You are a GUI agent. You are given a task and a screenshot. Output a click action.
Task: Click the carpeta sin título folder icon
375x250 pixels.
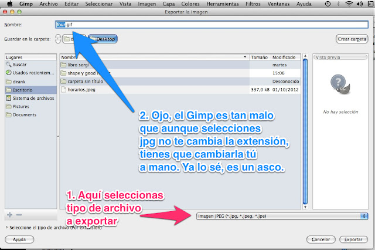[x=63, y=82]
